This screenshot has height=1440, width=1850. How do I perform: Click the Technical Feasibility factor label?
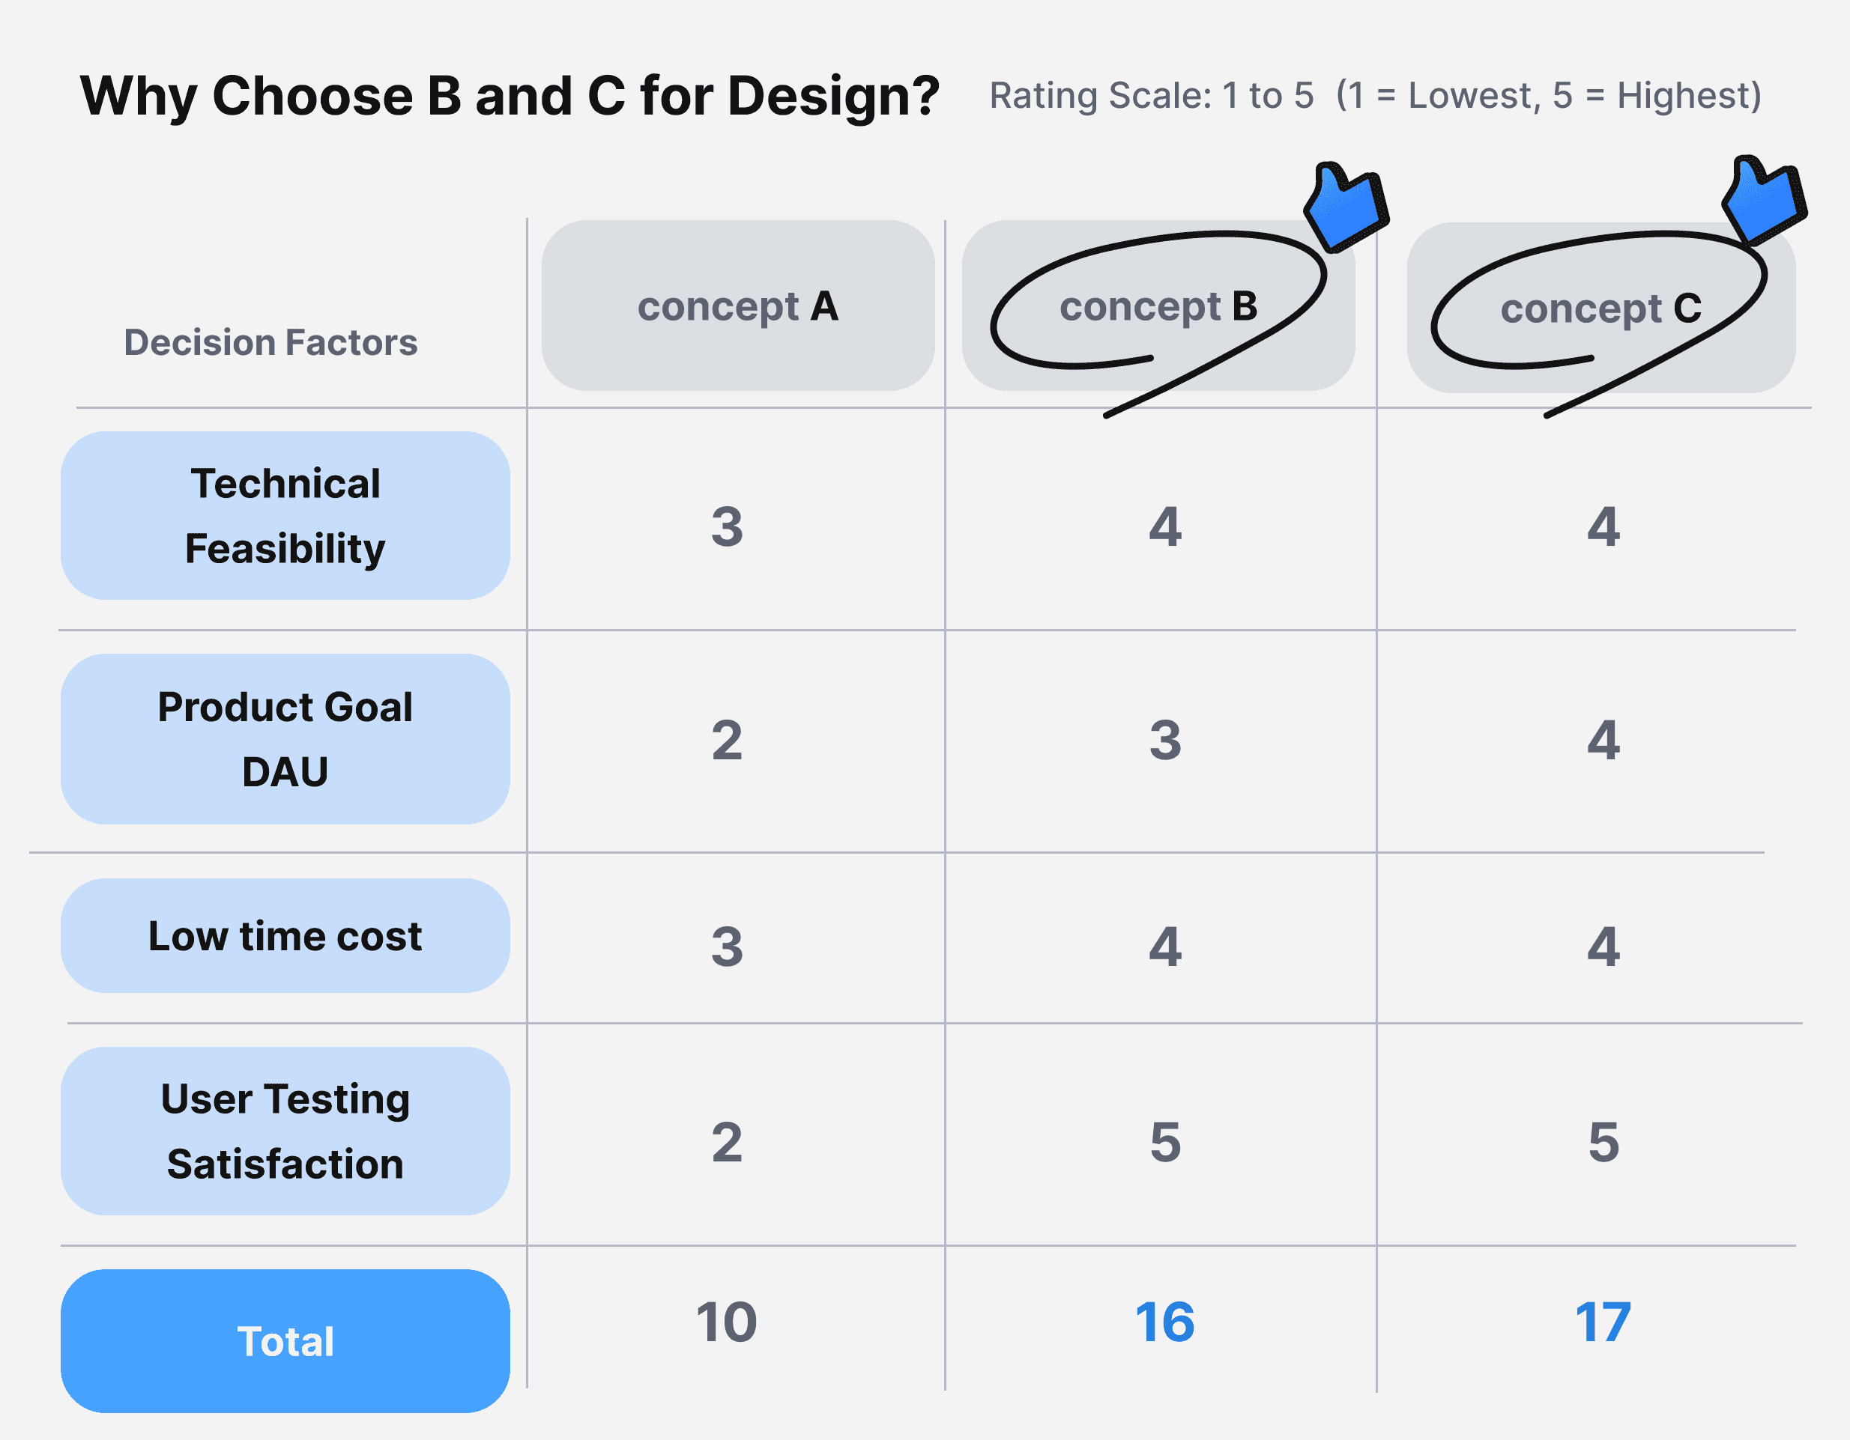point(285,515)
